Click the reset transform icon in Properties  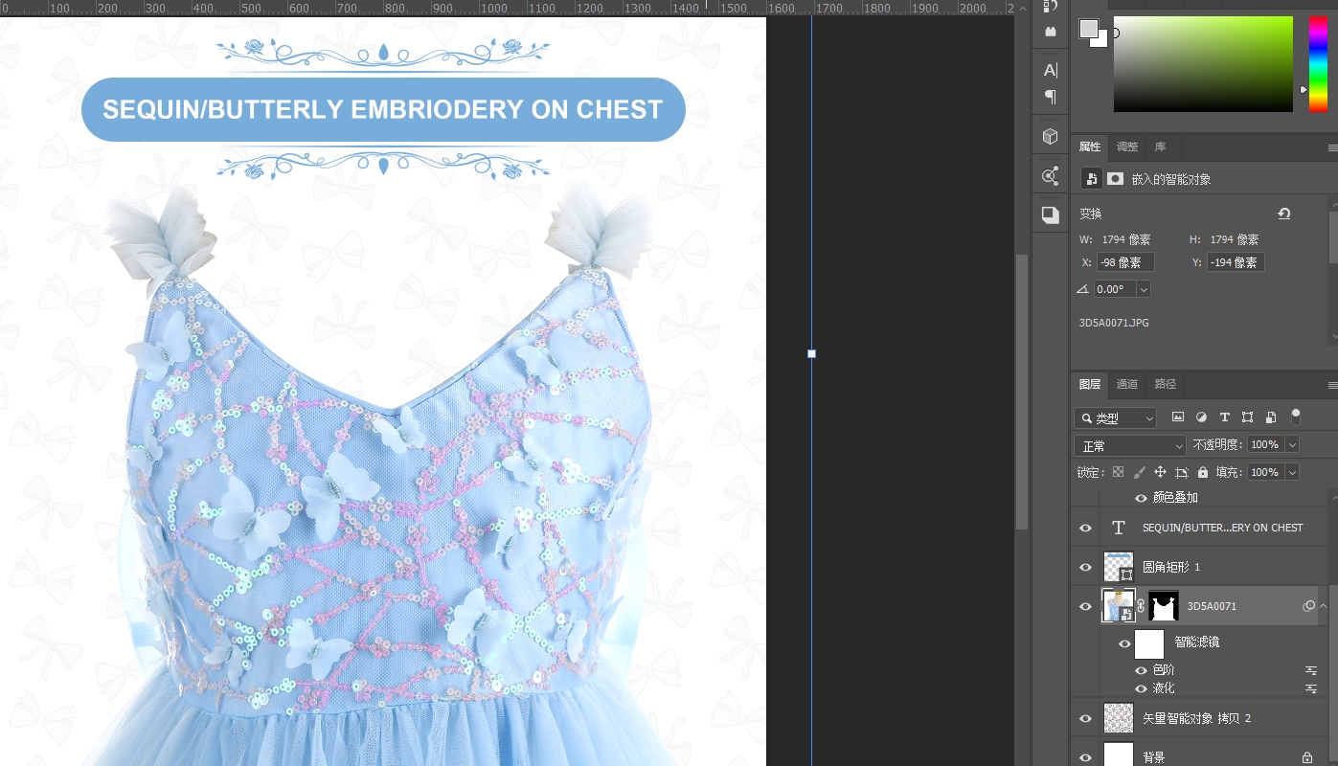click(1283, 214)
